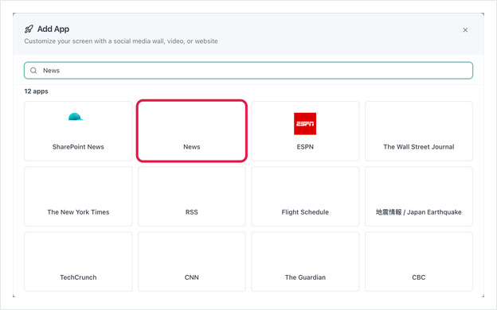Click the ESPN label text

click(305, 147)
